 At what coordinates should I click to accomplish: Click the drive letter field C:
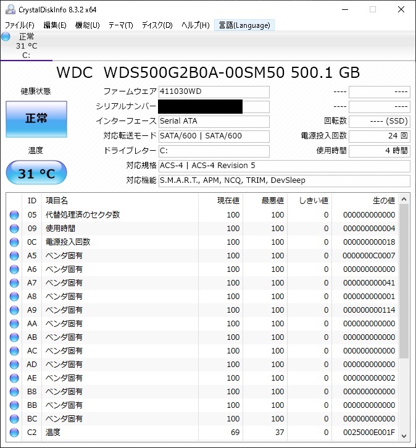(x=214, y=151)
